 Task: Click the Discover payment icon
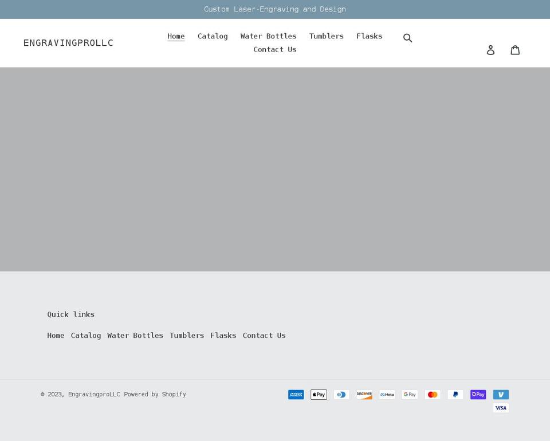(364, 395)
